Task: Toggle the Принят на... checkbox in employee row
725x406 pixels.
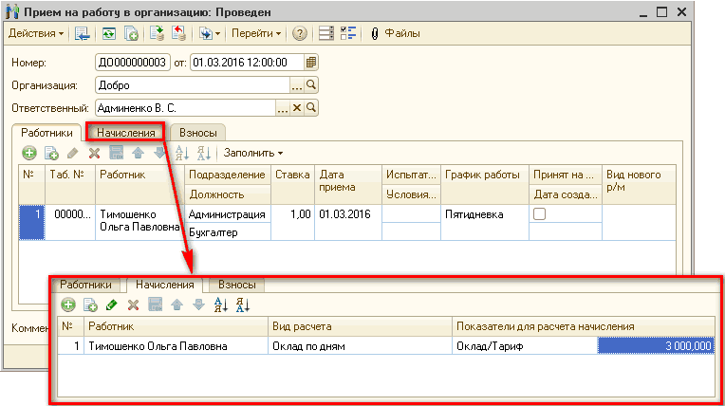Action: tap(540, 215)
